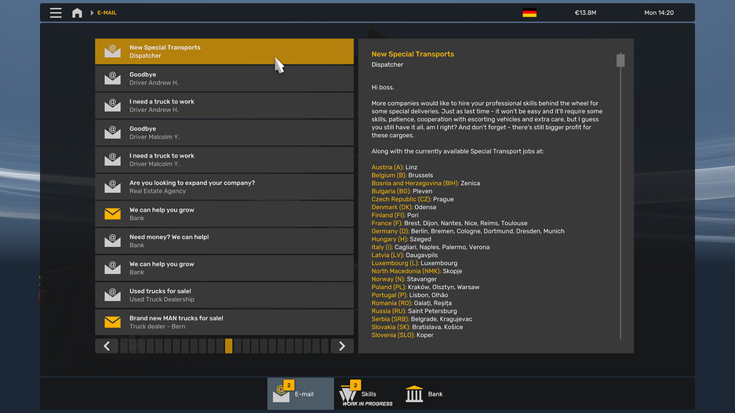Click the Skills notification badge
Screen dimensions: 735x413
pyautogui.click(x=355, y=385)
